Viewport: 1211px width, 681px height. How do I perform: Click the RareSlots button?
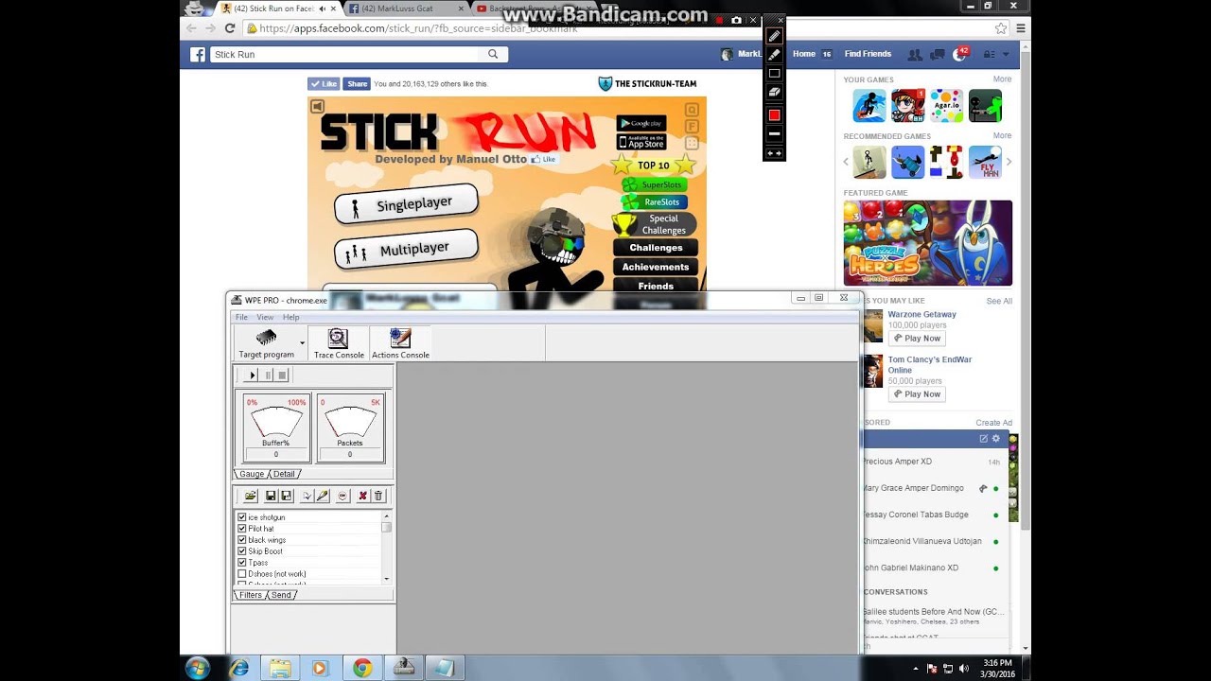655,201
